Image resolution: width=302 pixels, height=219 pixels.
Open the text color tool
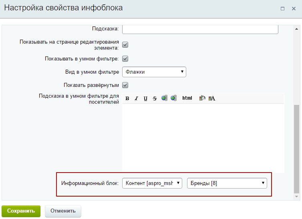click(x=212, y=98)
